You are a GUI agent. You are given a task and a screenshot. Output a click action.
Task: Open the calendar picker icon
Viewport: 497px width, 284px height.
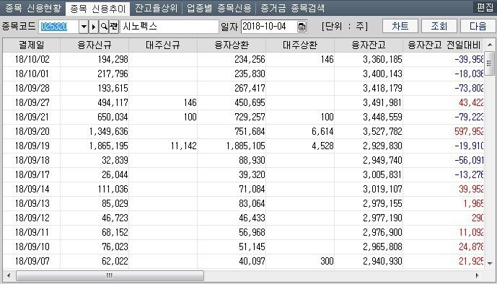302,27
